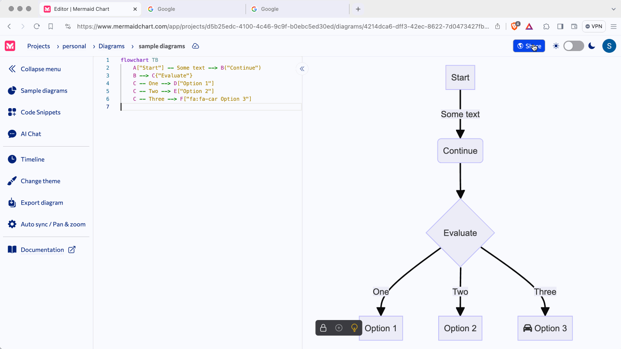
Task: Open AI Chat panel
Action: click(25, 134)
